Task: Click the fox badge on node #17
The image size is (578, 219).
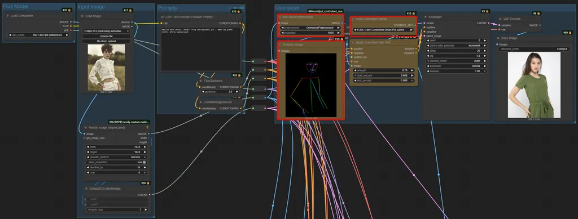Action: 130,10
